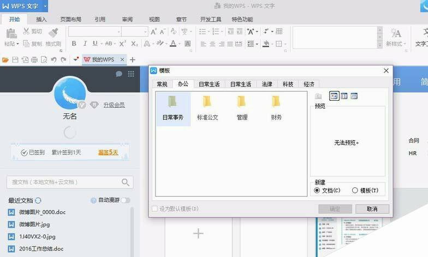Image resolution: width=428 pixels, height=257 pixels.
Task: Open the font name dropdown
Action: 119,32
